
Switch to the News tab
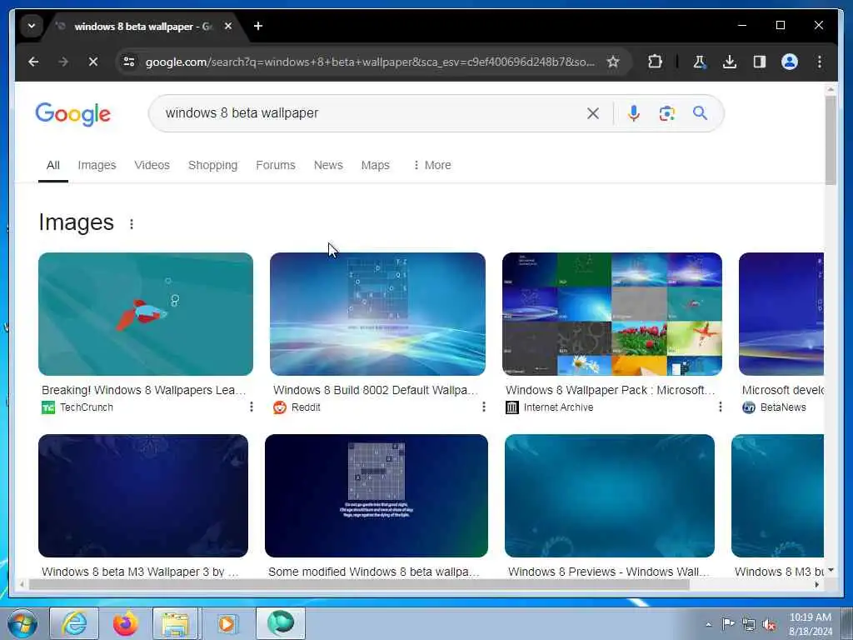(x=328, y=165)
